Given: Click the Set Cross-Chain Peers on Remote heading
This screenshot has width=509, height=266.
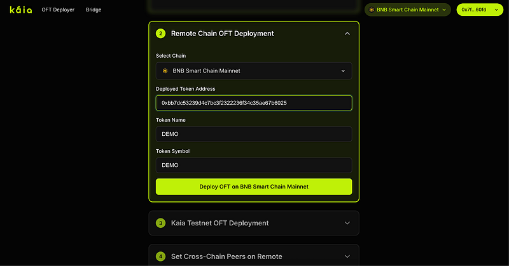Looking at the screenshot, I should 227,256.
